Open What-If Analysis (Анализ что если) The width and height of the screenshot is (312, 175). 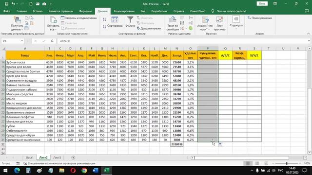tap(205, 23)
